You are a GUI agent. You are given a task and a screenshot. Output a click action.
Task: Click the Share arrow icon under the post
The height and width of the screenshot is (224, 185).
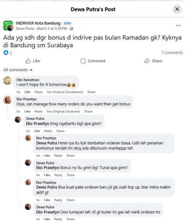[147, 61]
